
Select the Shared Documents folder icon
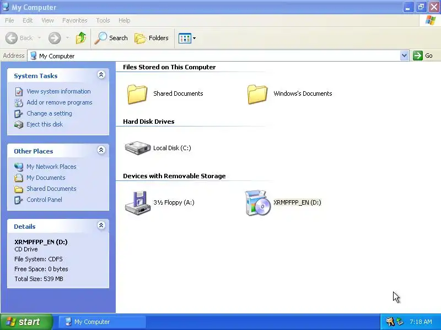(x=137, y=94)
